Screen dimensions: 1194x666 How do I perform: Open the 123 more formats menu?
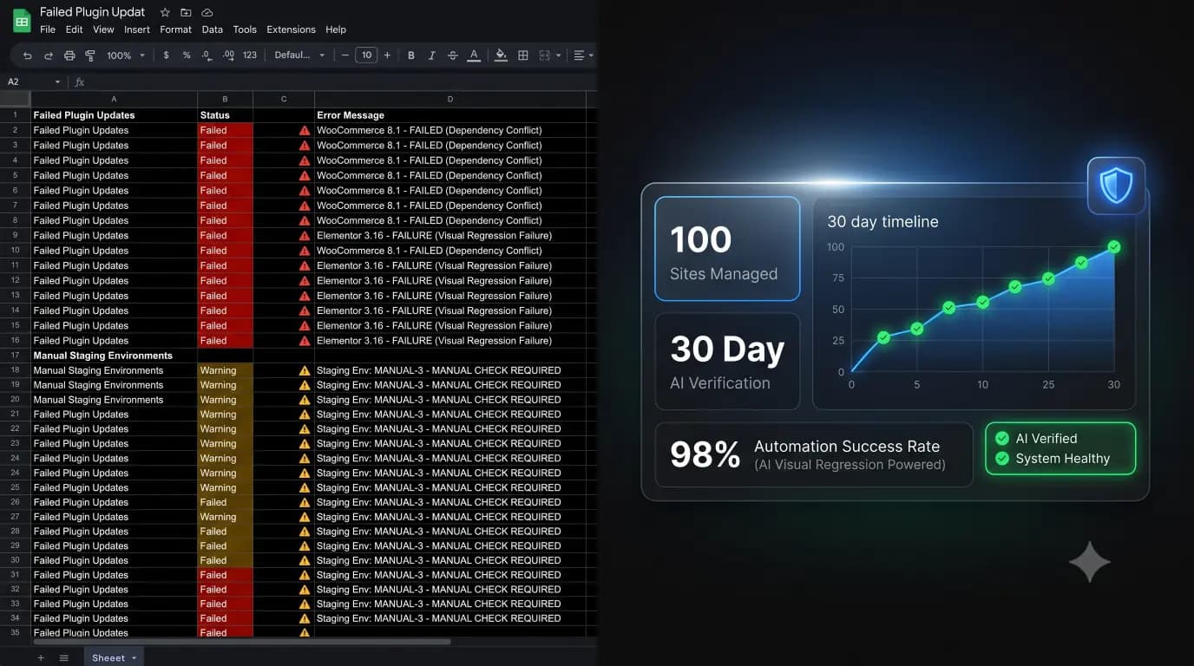point(250,55)
